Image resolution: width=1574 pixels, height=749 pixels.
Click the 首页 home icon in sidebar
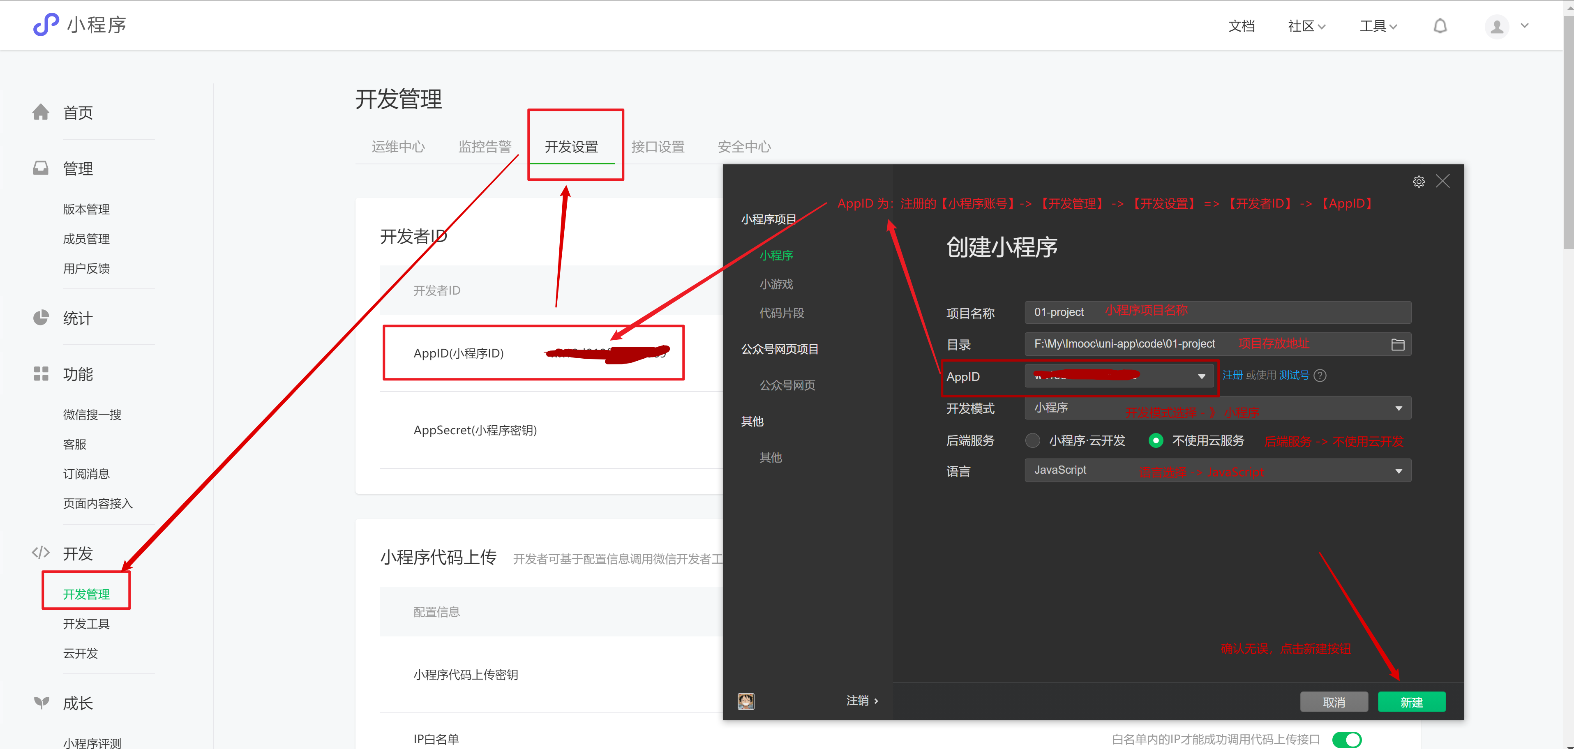(x=40, y=111)
